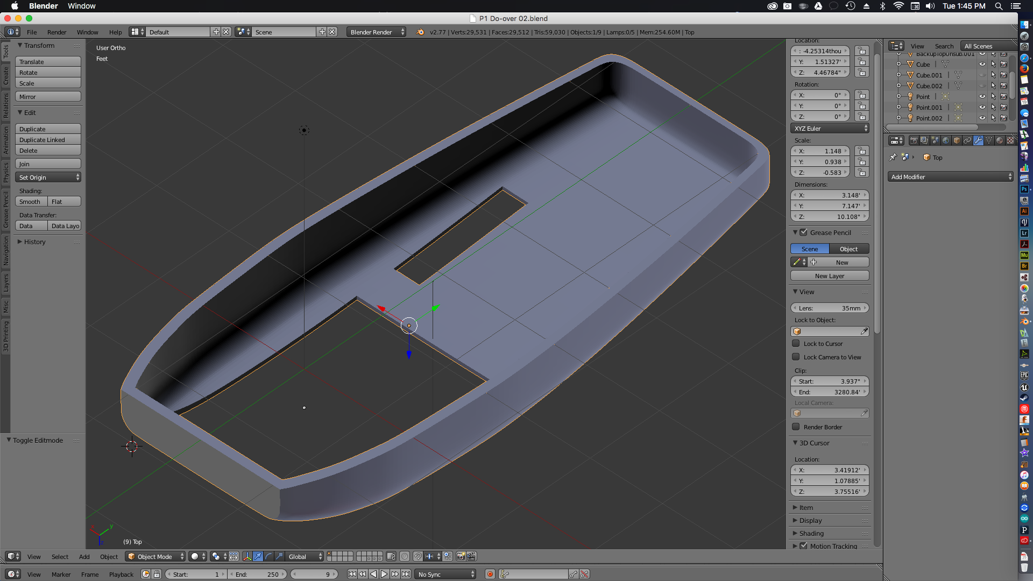
Task: Click the Translate button
Action: click(x=48, y=61)
